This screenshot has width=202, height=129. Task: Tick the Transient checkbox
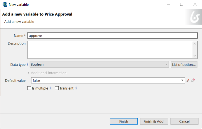[57, 88]
